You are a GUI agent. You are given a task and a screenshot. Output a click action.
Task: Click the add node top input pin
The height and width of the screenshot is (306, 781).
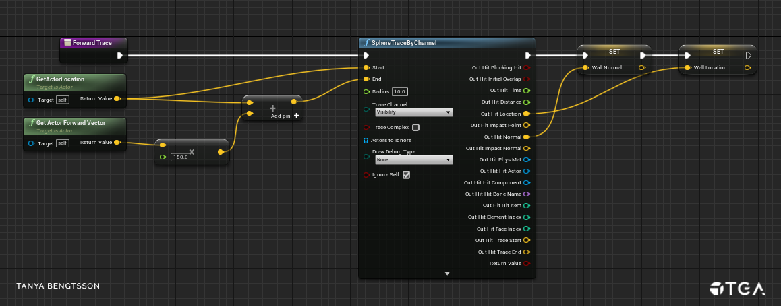250,103
